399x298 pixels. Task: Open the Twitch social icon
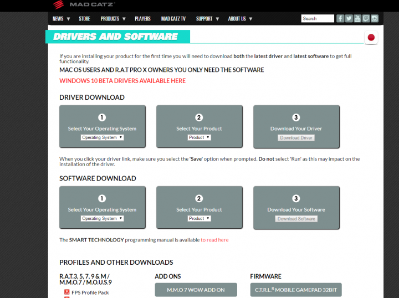[366, 18]
